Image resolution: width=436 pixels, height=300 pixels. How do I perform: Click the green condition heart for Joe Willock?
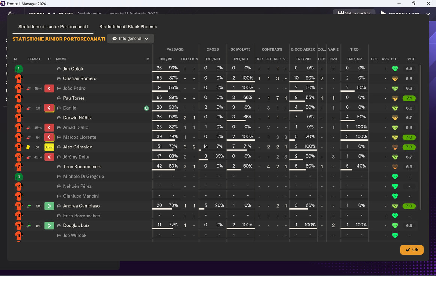(x=395, y=235)
